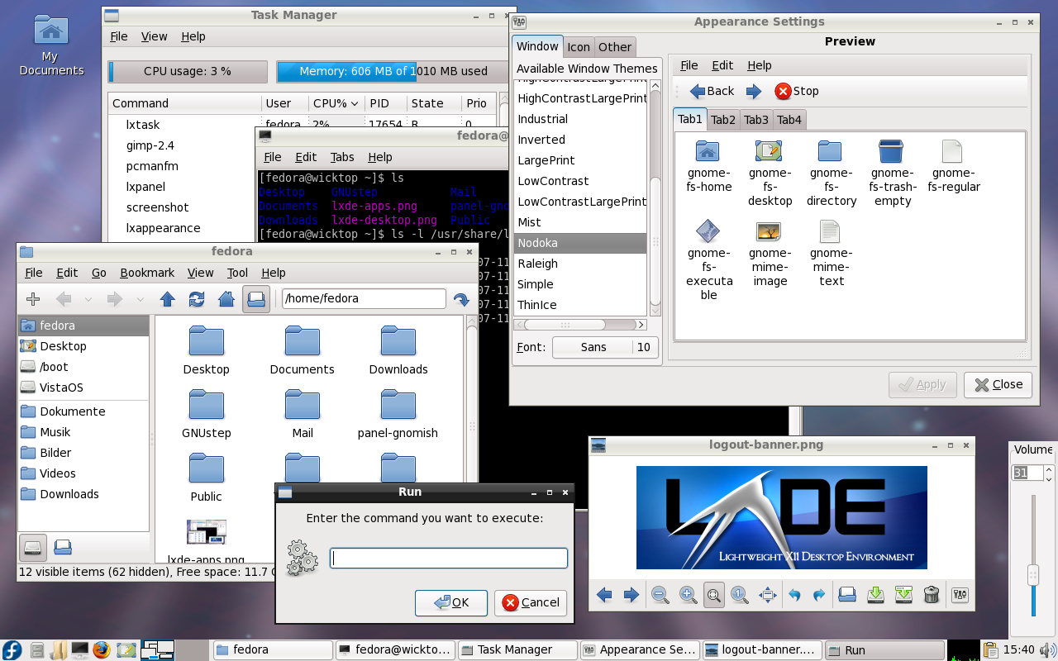This screenshot has width=1058, height=661.
Task: Zoom in on the logout-banner image
Action: point(687,594)
